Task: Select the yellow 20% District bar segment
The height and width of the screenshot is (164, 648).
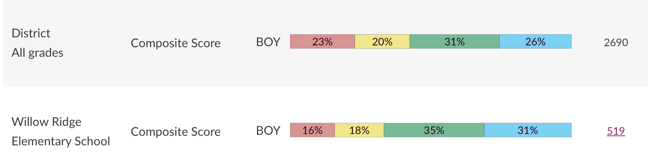Action: (382, 42)
